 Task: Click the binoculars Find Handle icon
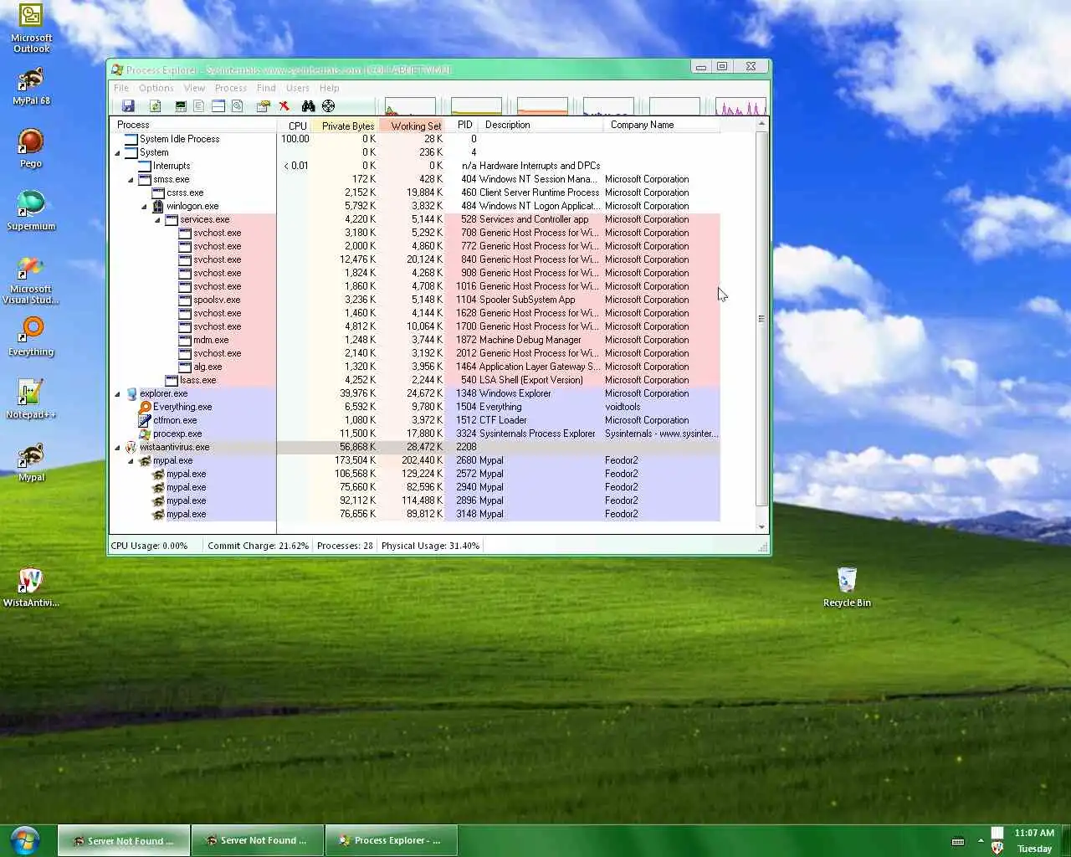pyautogui.click(x=308, y=106)
